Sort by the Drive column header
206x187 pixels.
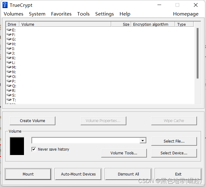pyautogui.click(x=12, y=25)
